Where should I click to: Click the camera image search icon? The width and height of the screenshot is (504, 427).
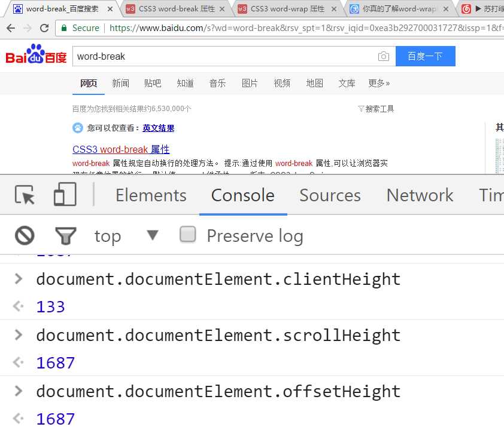[x=384, y=56]
